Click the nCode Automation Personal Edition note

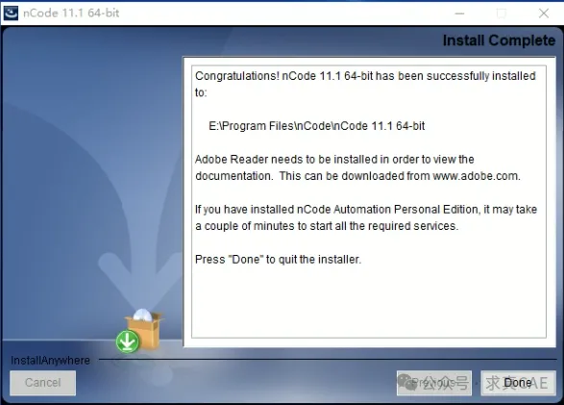pyautogui.click(x=366, y=217)
